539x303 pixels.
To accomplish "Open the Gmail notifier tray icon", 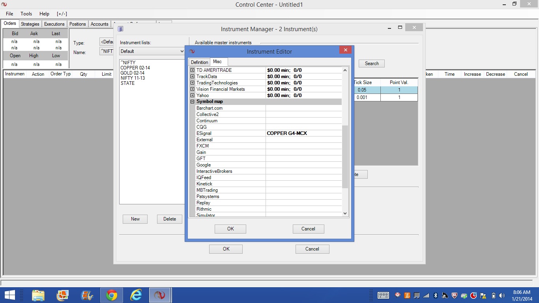I will (398, 296).
